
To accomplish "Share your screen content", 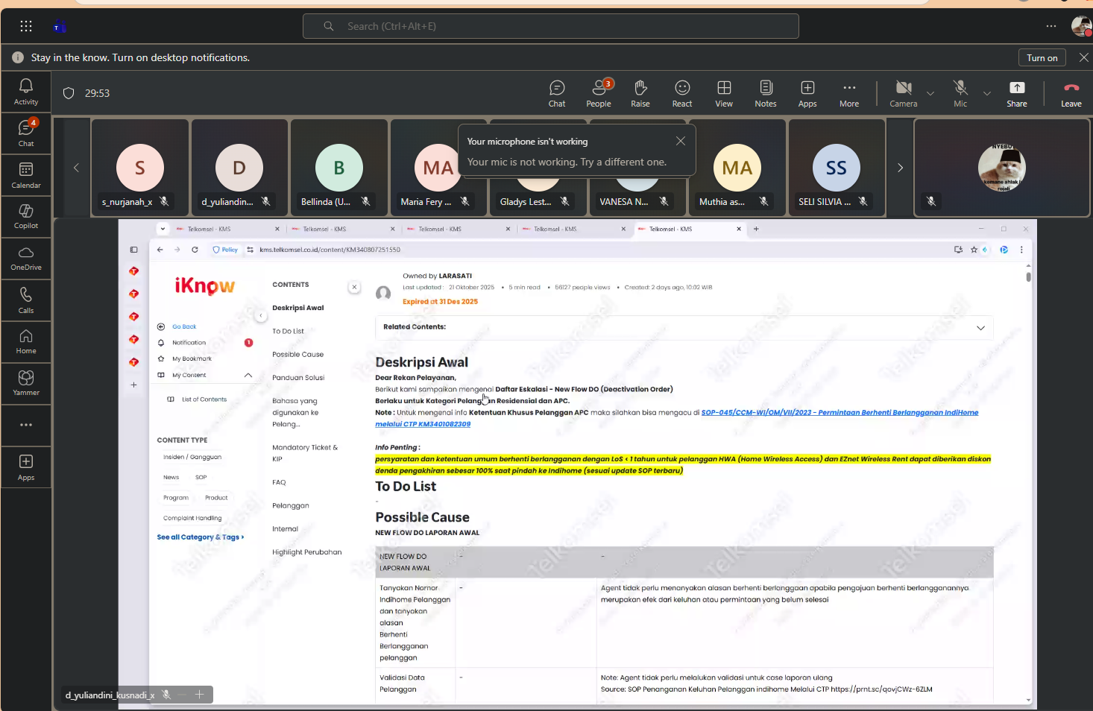I will point(1017,94).
